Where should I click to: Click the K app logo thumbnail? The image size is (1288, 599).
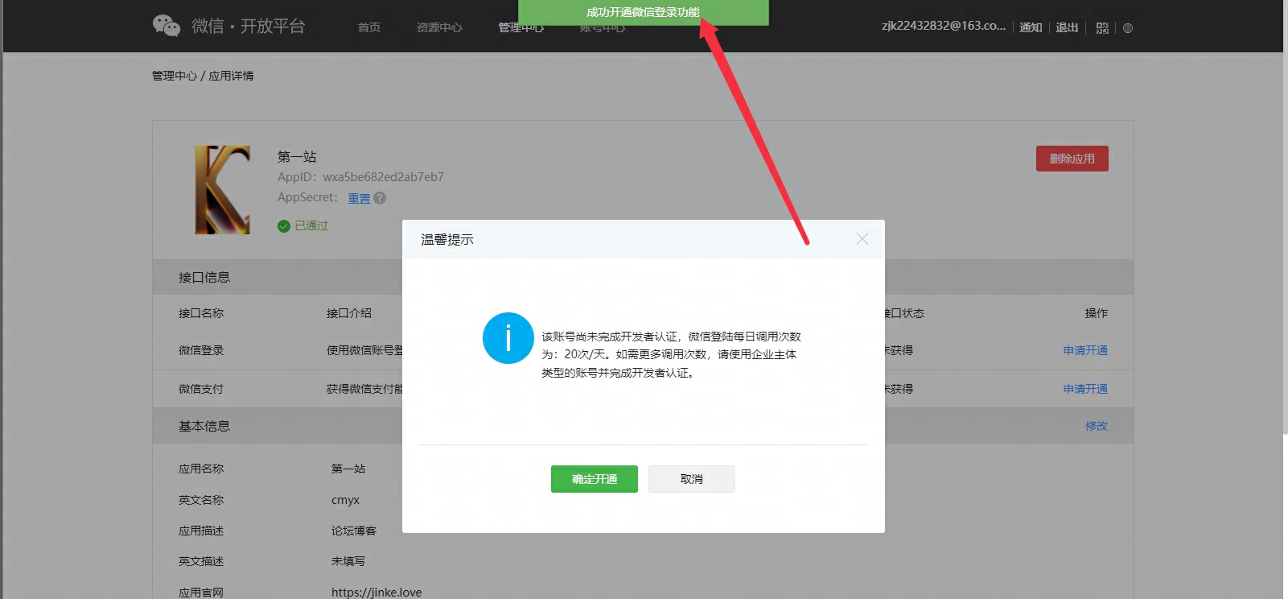click(223, 190)
